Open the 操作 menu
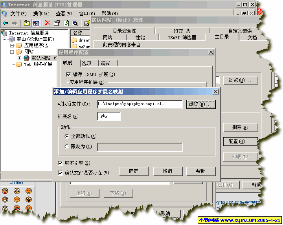This screenshot has width=283, height=225. [x=38, y=14]
